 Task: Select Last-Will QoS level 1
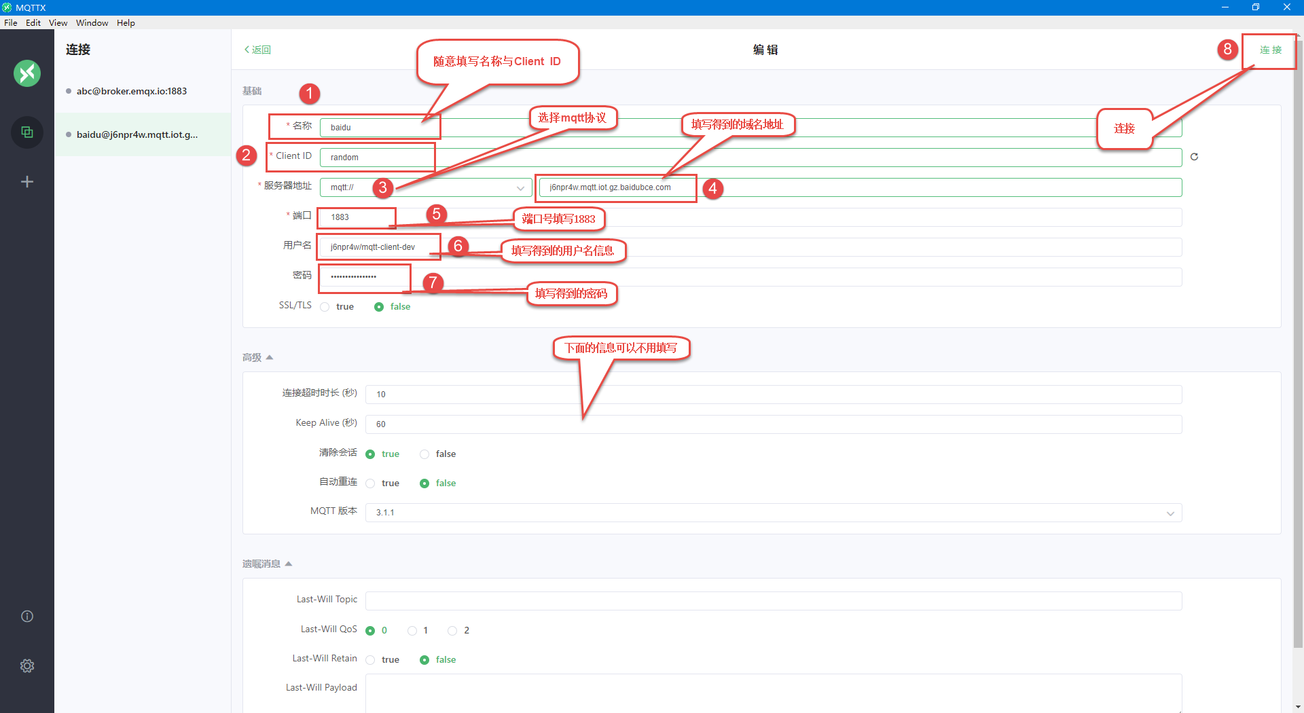pyautogui.click(x=411, y=630)
